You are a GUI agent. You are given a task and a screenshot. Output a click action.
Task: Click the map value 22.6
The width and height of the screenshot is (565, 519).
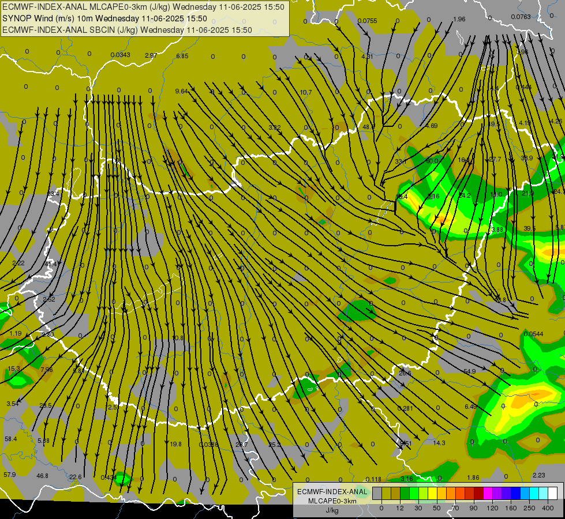coord(75,477)
